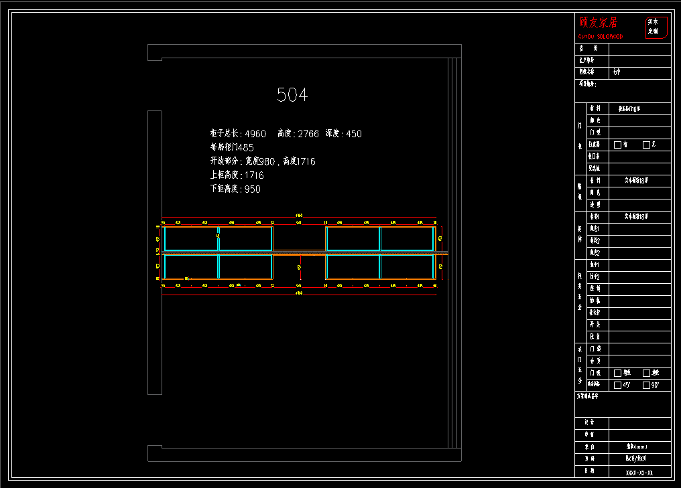Select the 柜子总长: 4960 text line
This screenshot has height=488, width=681.
pyautogui.click(x=238, y=134)
